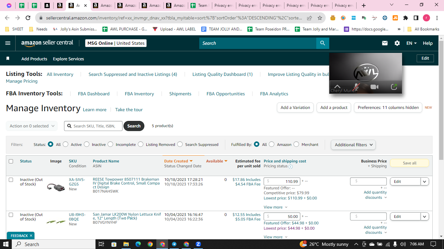Expand Add quantity discounts for REESE Towpower row
Screen dimensions: 444x249
click(375, 195)
